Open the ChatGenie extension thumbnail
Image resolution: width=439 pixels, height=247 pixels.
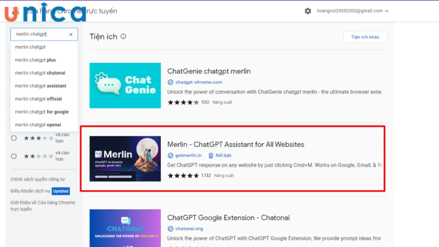point(125,86)
